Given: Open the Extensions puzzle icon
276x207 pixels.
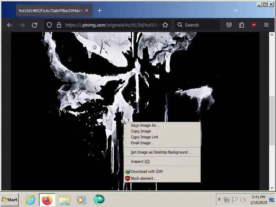Looking at the screenshot, I should tap(241, 25).
